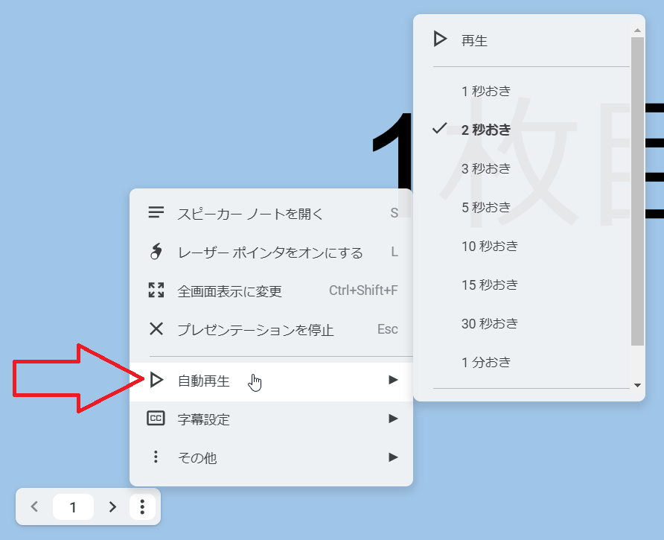The image size is (664, 540).
Task: Click the submenu vertical scrollbar thumb
Action: (637, 191)
